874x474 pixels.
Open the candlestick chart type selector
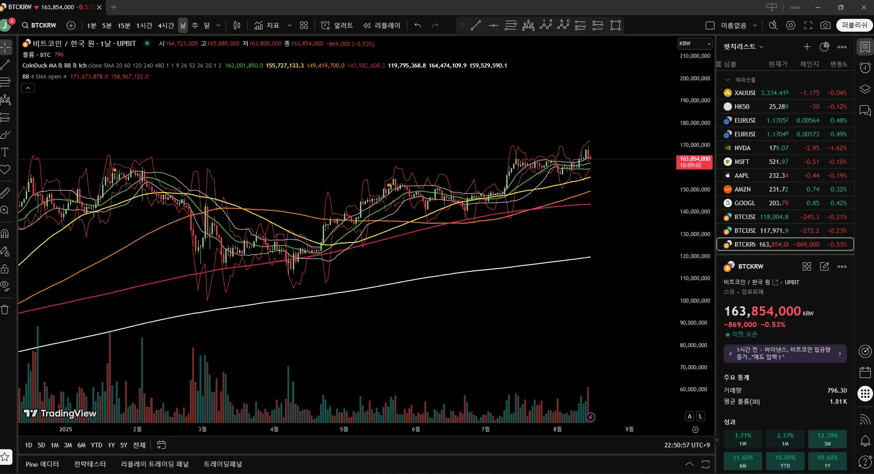(x=237, y=25)
